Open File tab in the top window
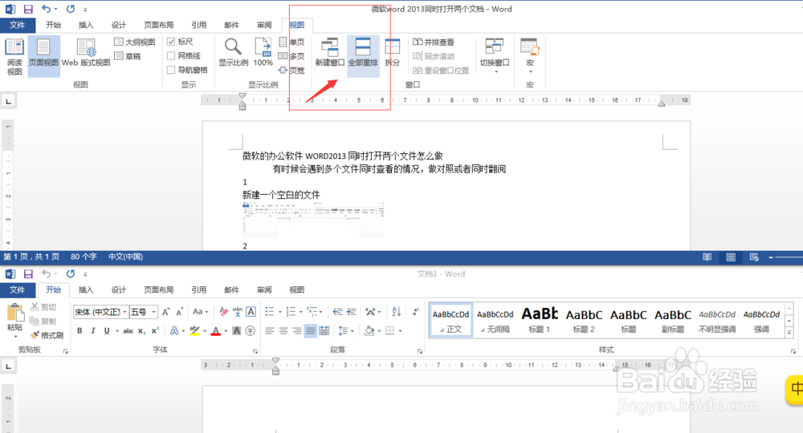This screenshot has width=803, height=433. click(x=18, y=25)
